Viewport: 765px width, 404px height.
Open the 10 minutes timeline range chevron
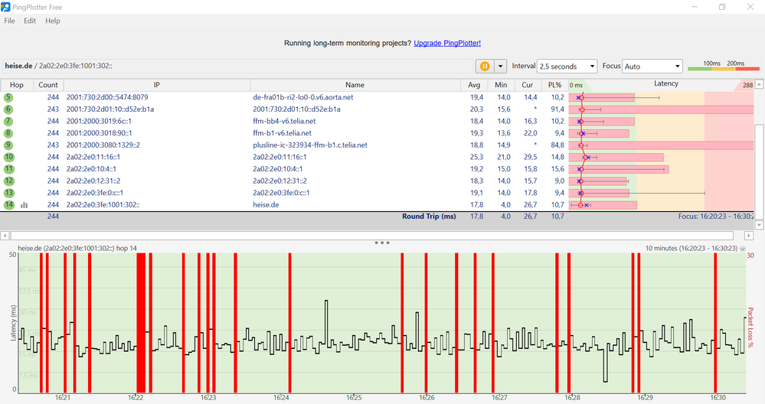pos(742,249)
